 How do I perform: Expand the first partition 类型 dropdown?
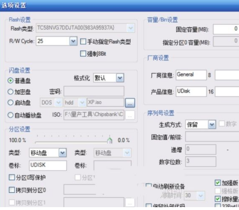[x=62, y=153]
